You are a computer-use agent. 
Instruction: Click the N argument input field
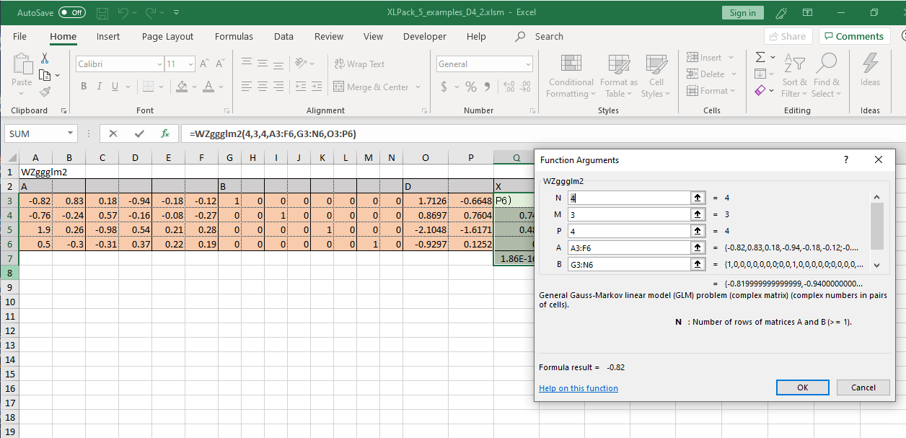tap(630, 198)
